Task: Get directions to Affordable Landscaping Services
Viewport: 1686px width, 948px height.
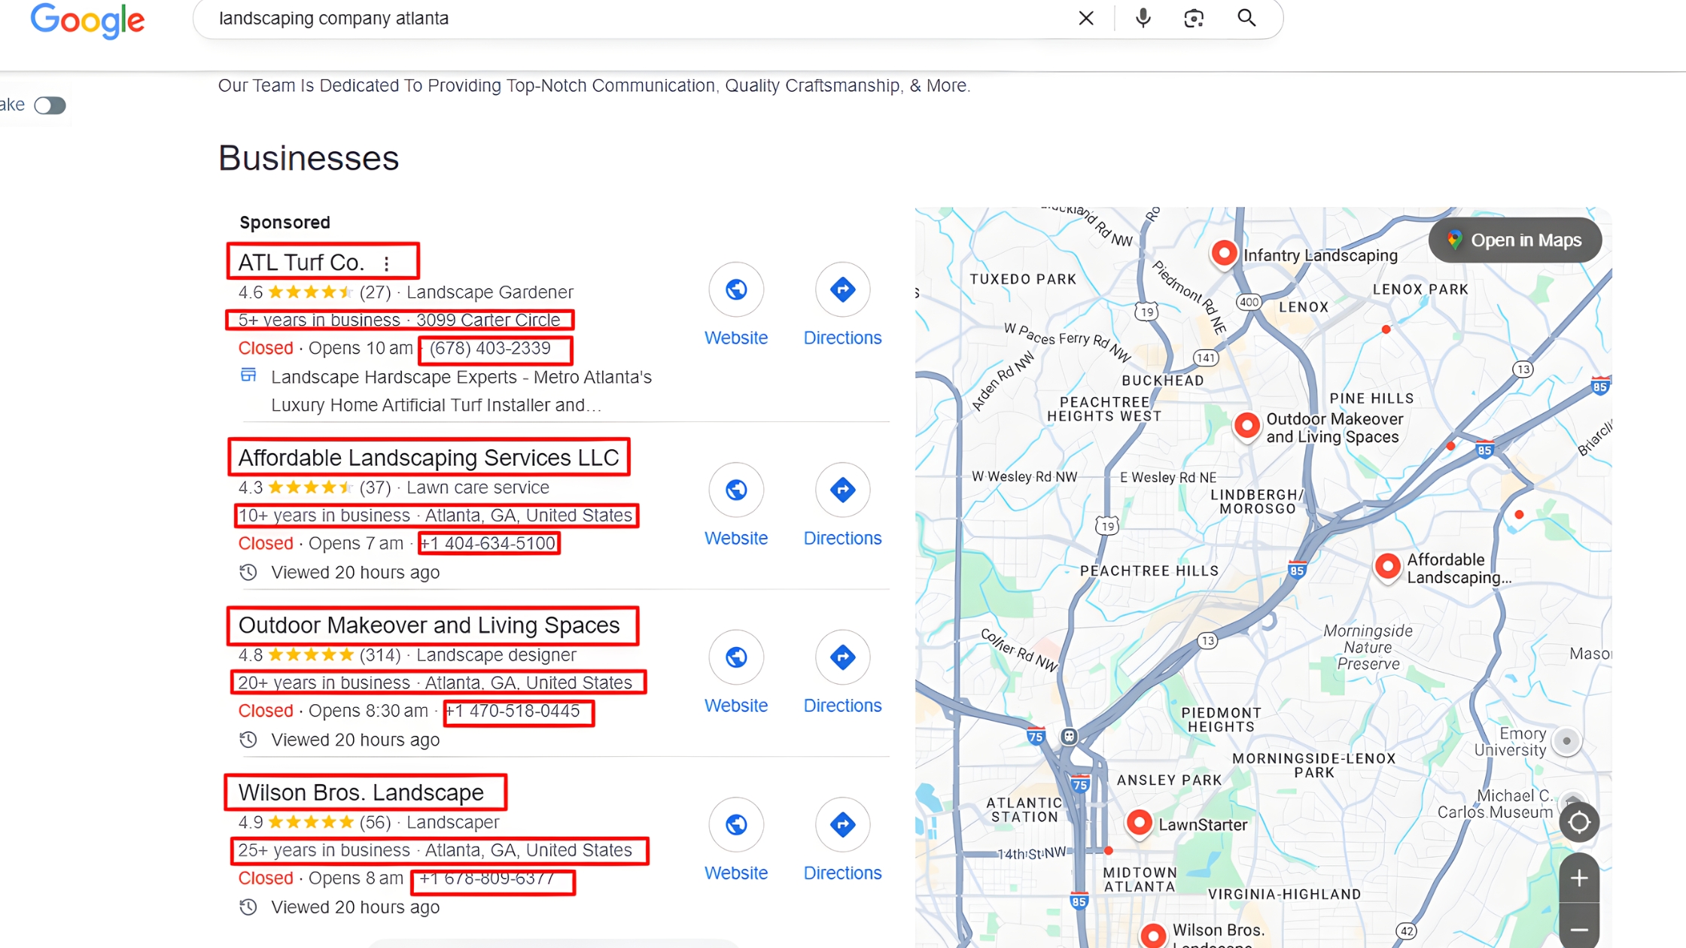Action: click(842, 490)
